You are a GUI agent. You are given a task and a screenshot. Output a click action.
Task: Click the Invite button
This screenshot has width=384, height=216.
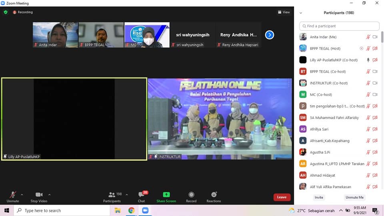[x=319, y=197]
